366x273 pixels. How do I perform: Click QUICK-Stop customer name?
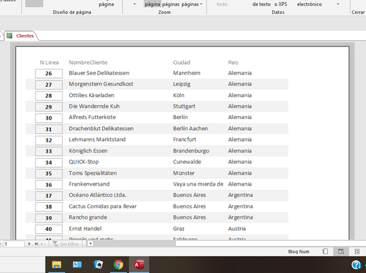pyautogui.click(x=84, y=162)
